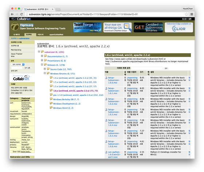The image size is (204, 172).
Task: Click the file list filter search button
Action: coord(166,68)
